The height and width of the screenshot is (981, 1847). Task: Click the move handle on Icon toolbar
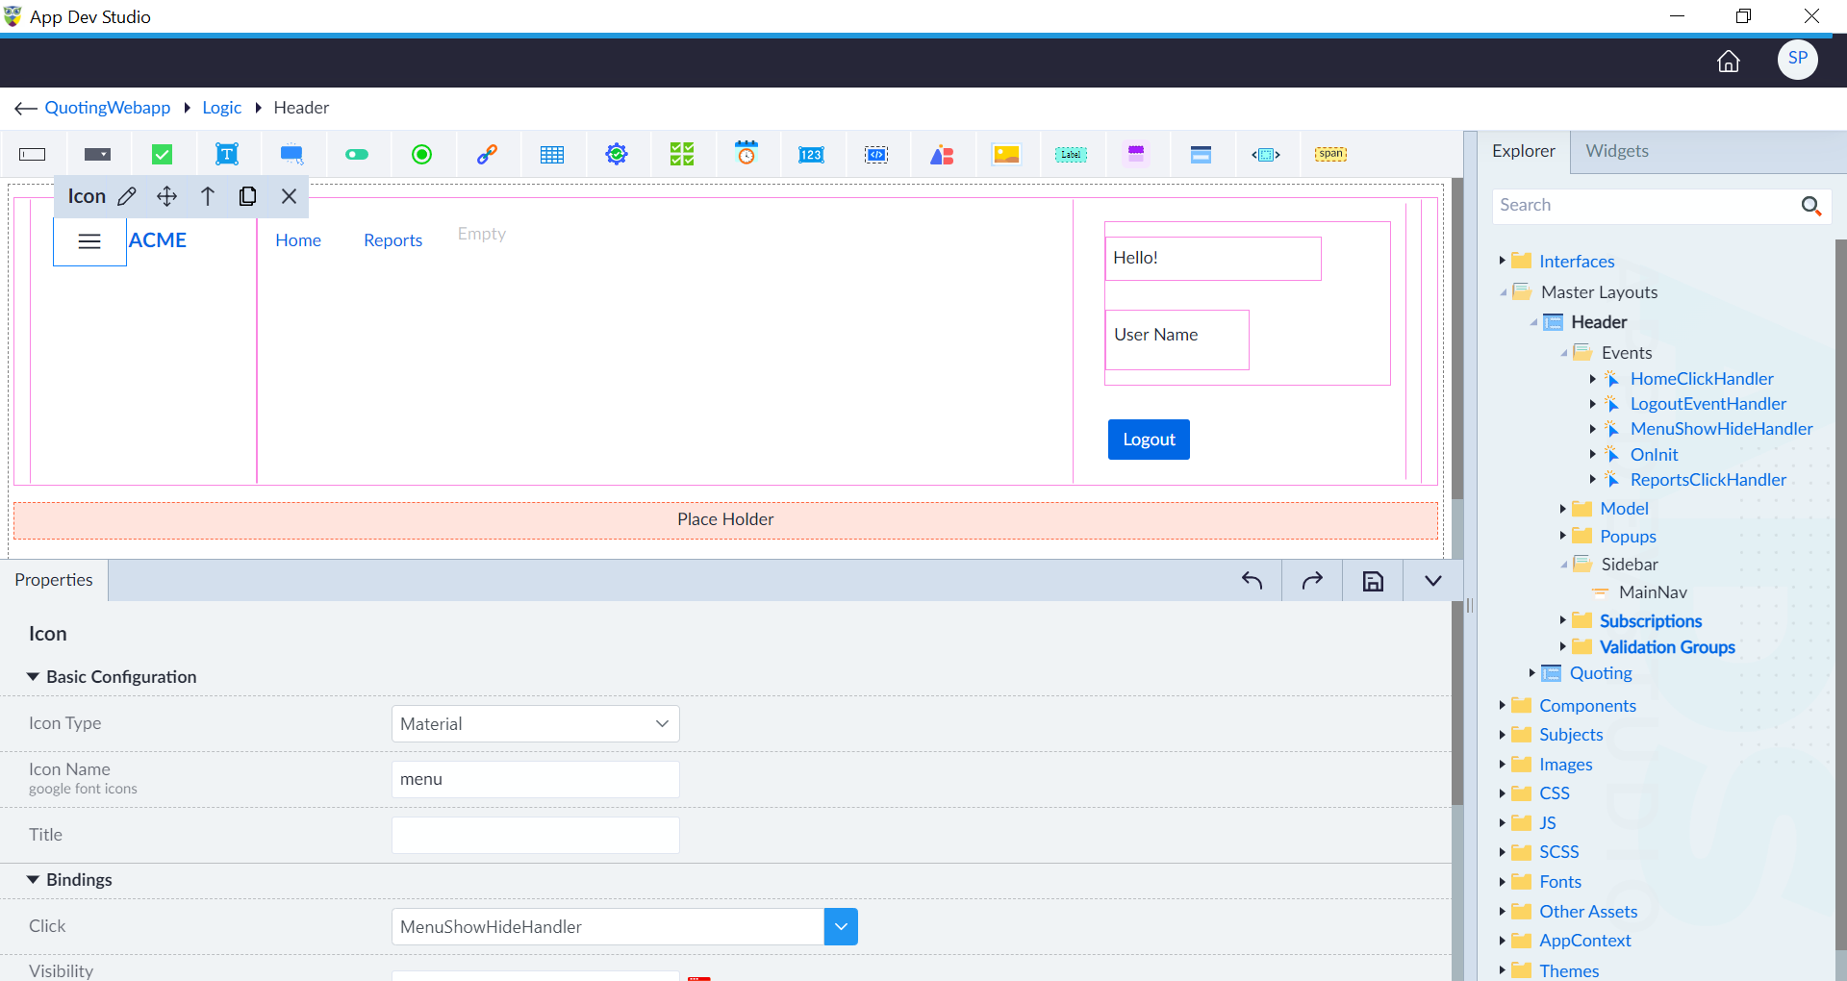click(166, 196)
